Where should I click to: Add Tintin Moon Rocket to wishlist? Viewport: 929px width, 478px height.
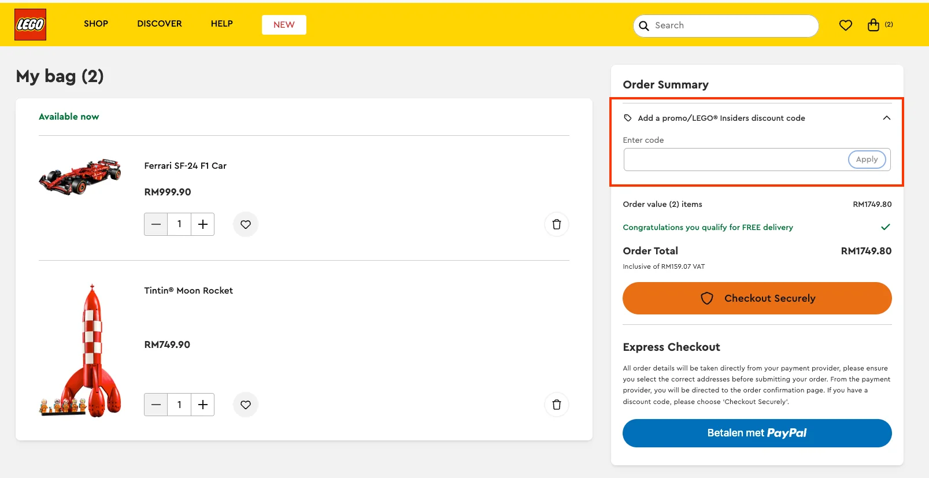(246, 405)
